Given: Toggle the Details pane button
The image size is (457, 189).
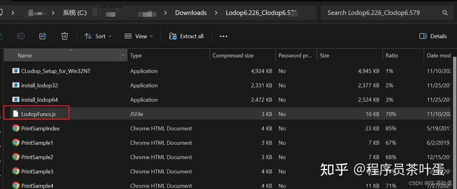Looking at the screenshot, I should tap(433, 36).
